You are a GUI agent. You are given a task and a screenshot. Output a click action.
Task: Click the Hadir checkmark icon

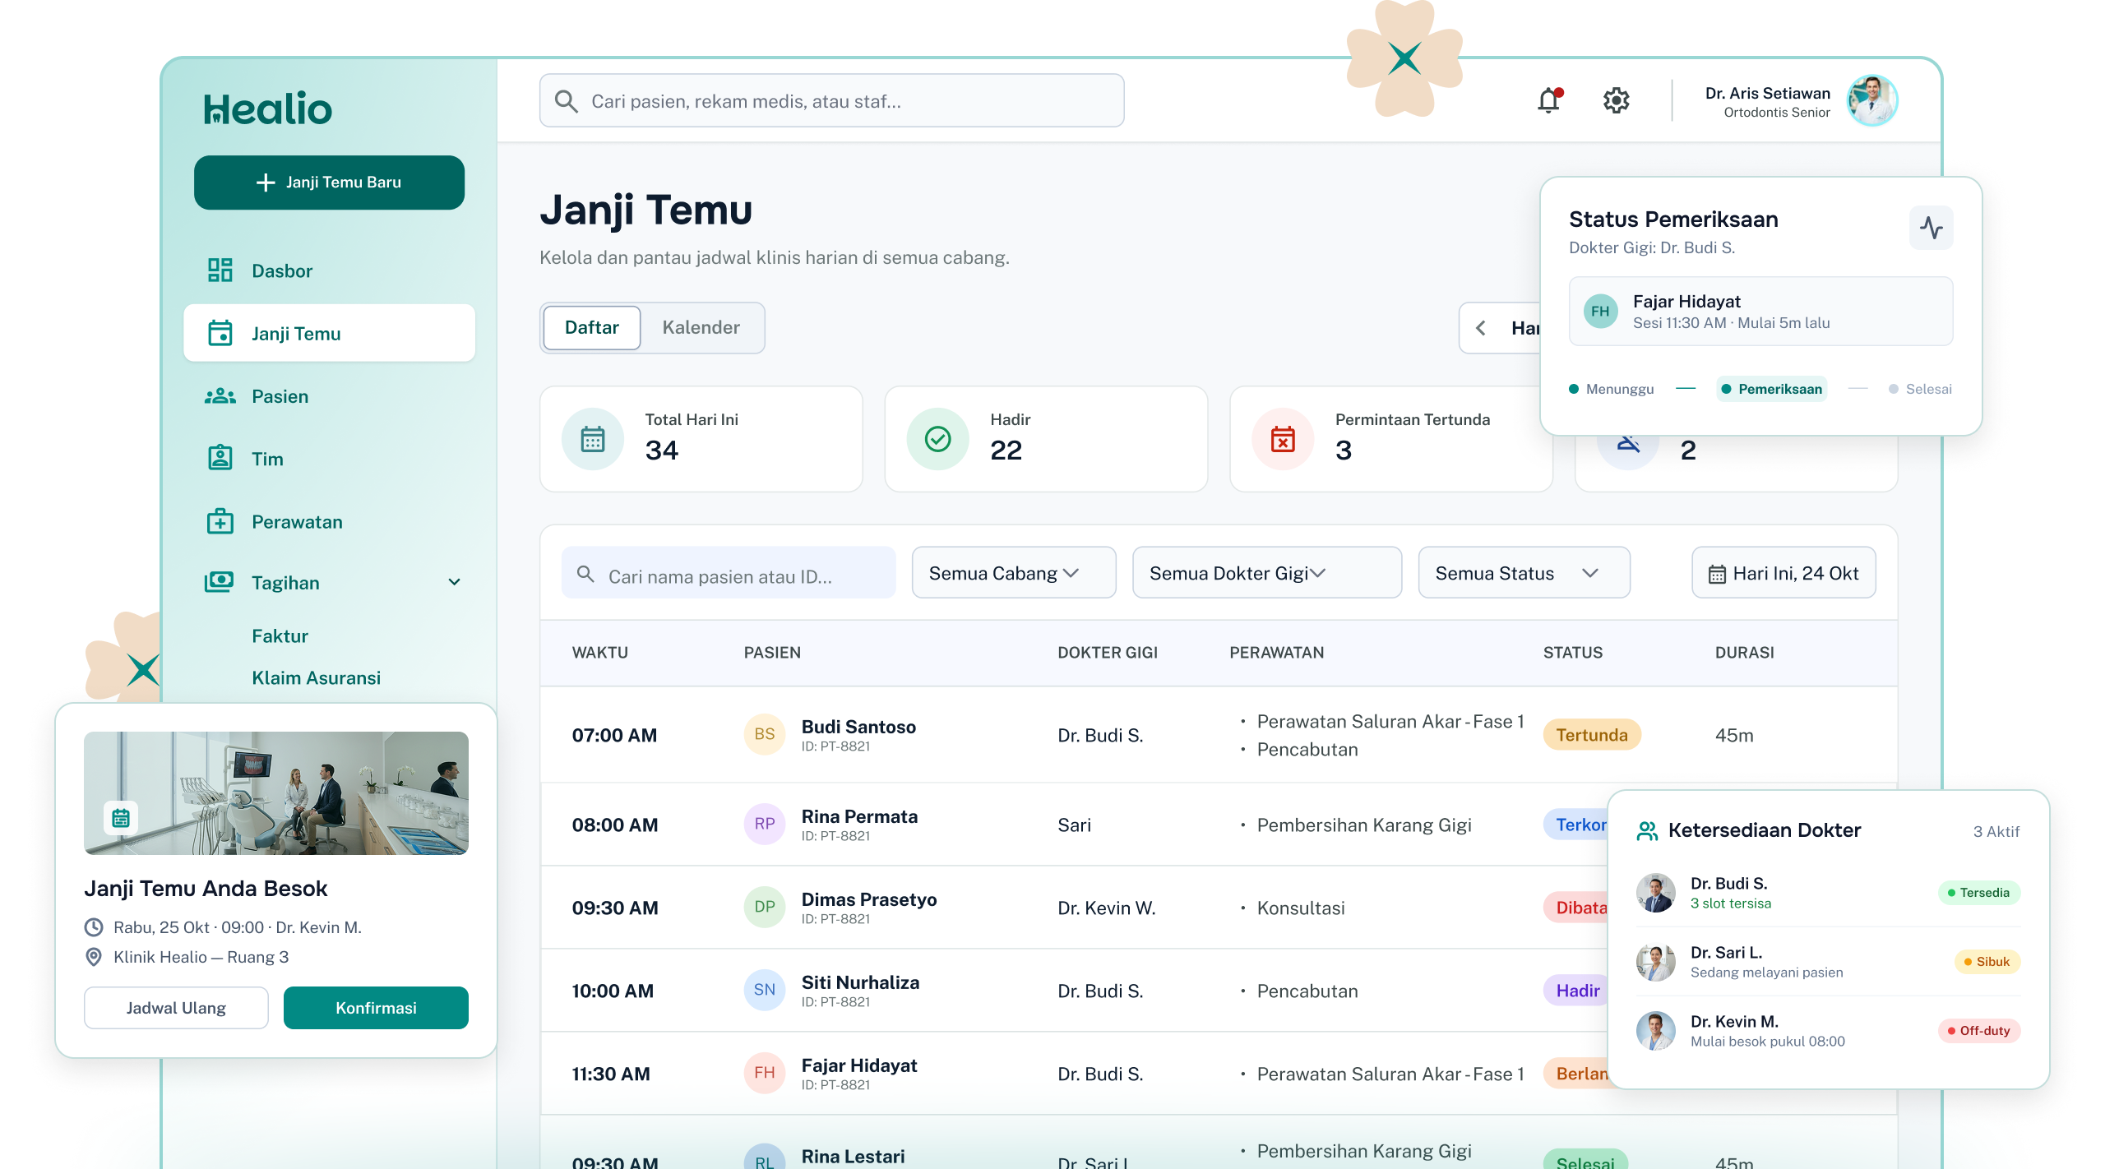click(x=937, y=439)
